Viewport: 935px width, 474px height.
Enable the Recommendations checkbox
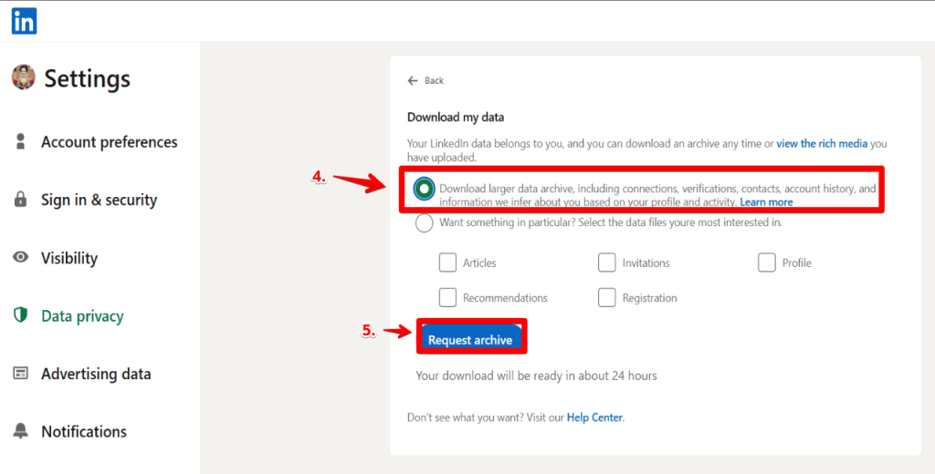[x=447, y=298]
